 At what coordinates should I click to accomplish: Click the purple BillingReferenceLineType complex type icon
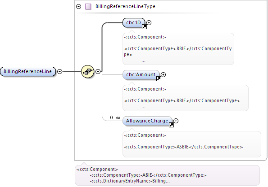click(x=88, y=6)
